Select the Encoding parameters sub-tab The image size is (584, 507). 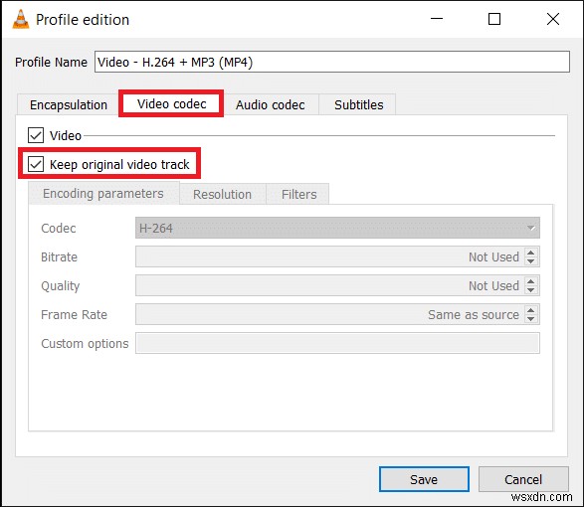point(103,194)
